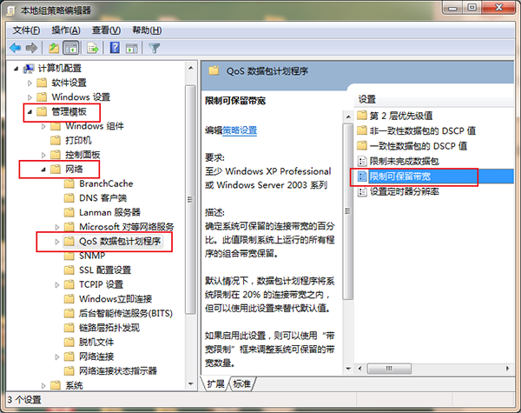Screen dimensions: 521x413
Task: Click the title bar application icon
Action: 11,10
